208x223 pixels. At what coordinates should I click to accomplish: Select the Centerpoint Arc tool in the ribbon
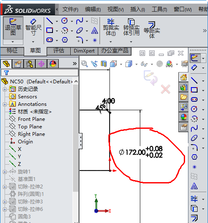coord(65,30)
